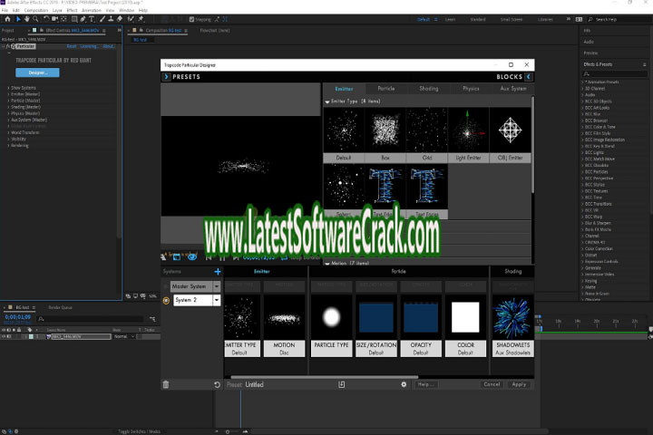
Task: Open the Effect menu
Action: (72, 10)
